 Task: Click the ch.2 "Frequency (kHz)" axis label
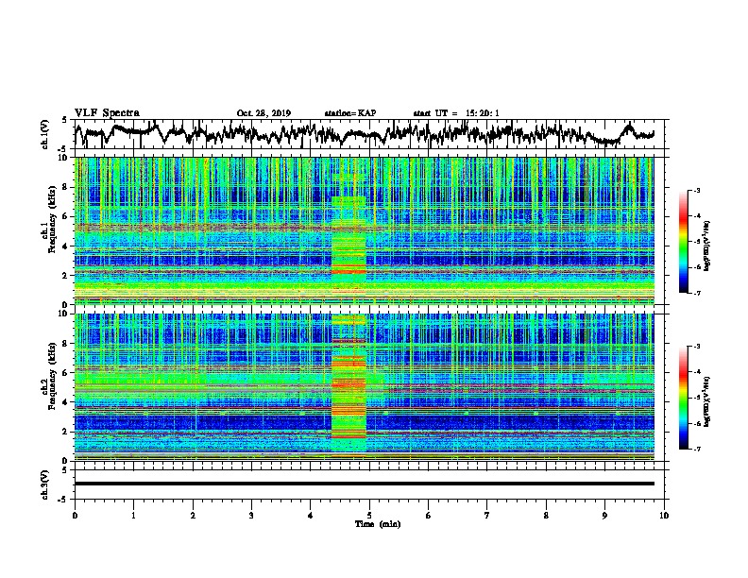pyautogui.click(x=53, y=376)
